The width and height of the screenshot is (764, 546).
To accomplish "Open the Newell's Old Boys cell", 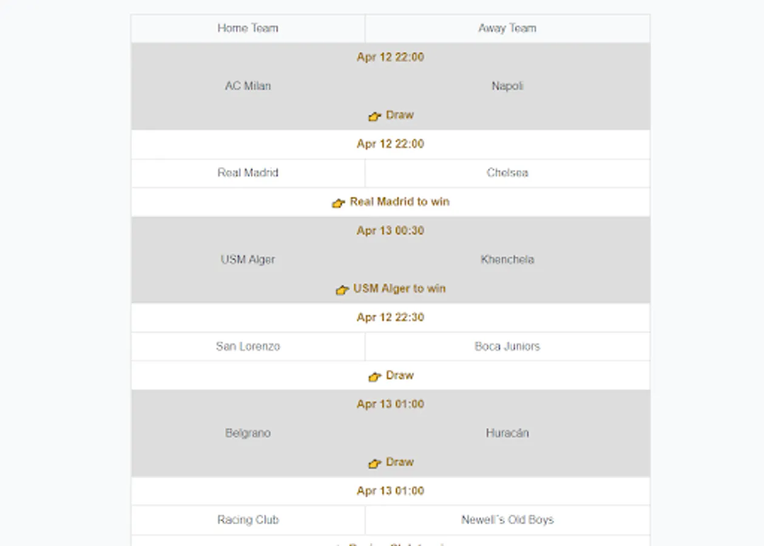I will [507, 520].
